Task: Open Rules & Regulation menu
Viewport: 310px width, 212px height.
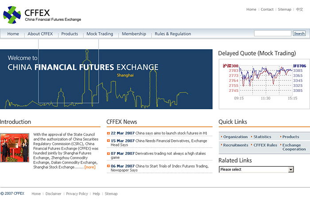Action: pyautogui.click(x=173, y=34)
